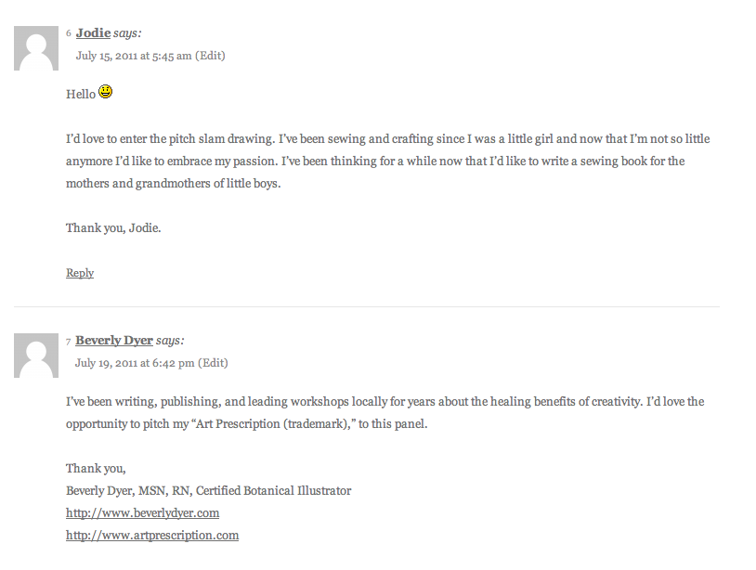Click the pitch slam drawing paragraph
Image resolution: width=756 pixels, height=570 pixels.
click(387, 161)
